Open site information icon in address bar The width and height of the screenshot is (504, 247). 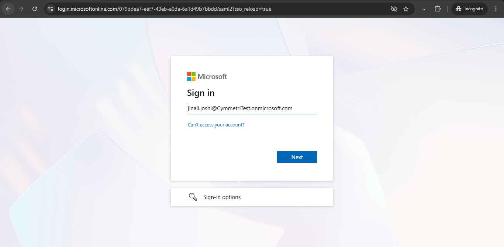51,9
